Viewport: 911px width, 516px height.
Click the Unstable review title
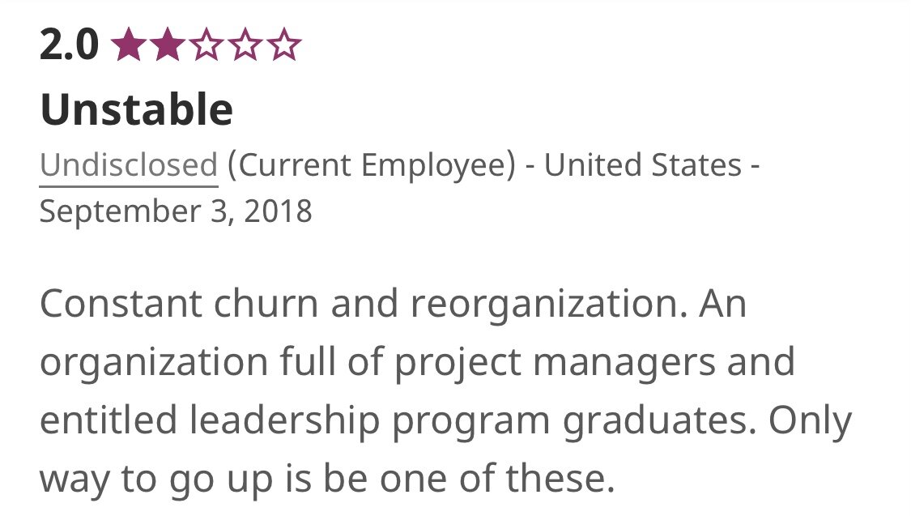[137, 109]
